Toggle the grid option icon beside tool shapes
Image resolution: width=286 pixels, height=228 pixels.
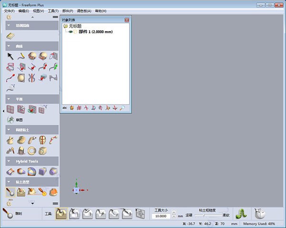point(140,213)
